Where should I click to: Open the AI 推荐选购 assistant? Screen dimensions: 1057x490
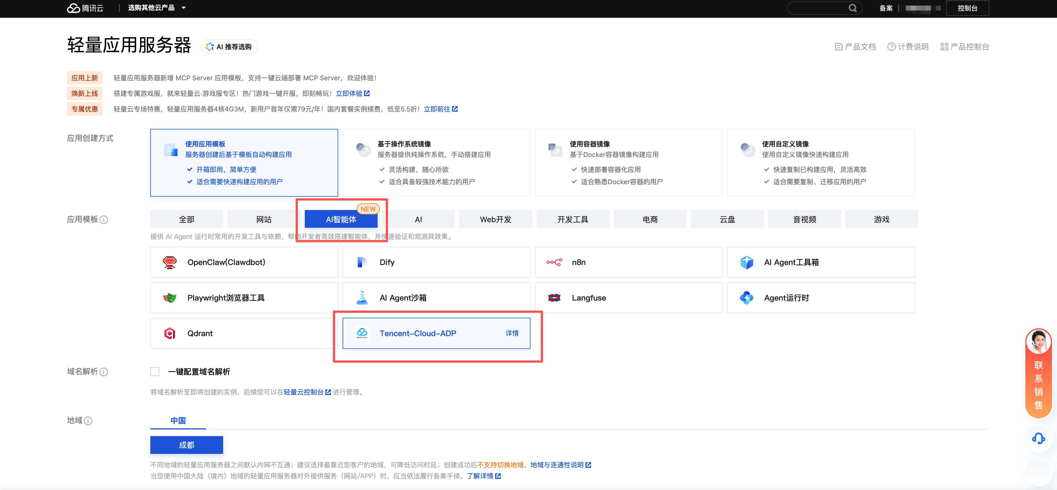click(229, 47)
